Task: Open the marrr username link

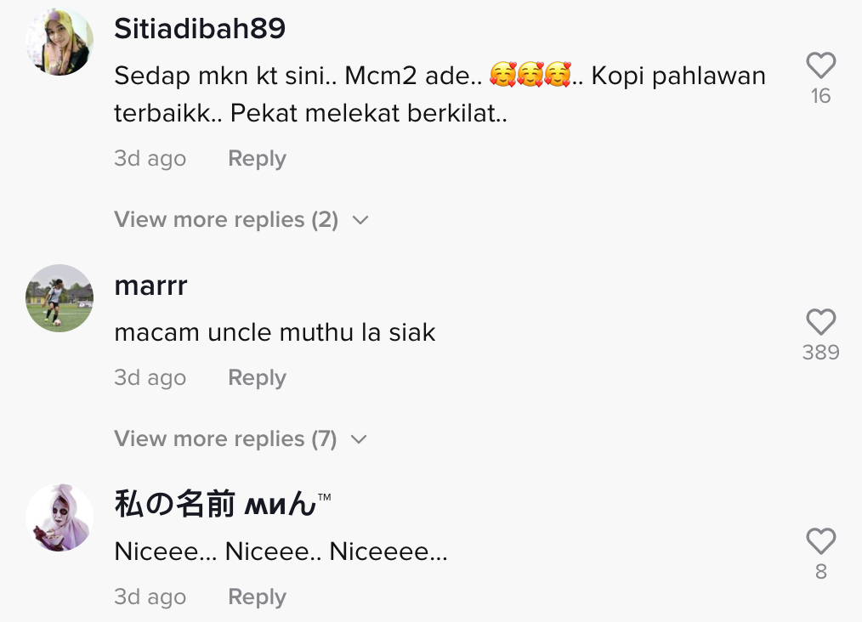Action: (x=150, y=286)
